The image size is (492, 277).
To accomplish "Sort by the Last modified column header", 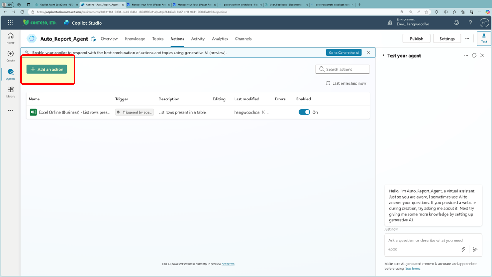I will tap(247, 99).
